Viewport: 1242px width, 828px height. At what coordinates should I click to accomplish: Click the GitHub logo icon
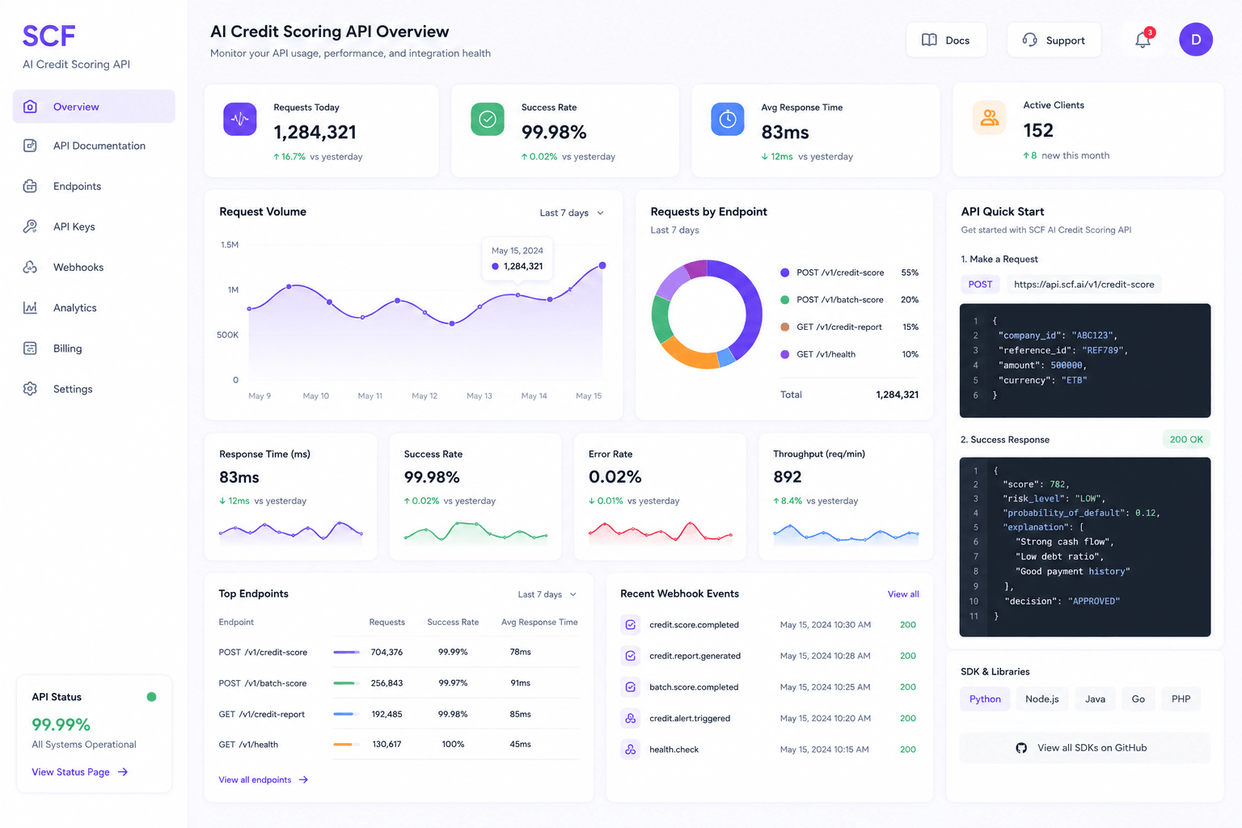pos(1021,748)
